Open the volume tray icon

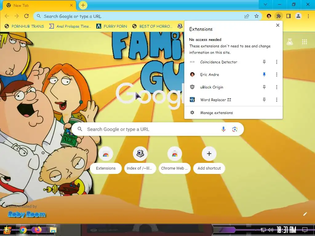pos(271,230)
